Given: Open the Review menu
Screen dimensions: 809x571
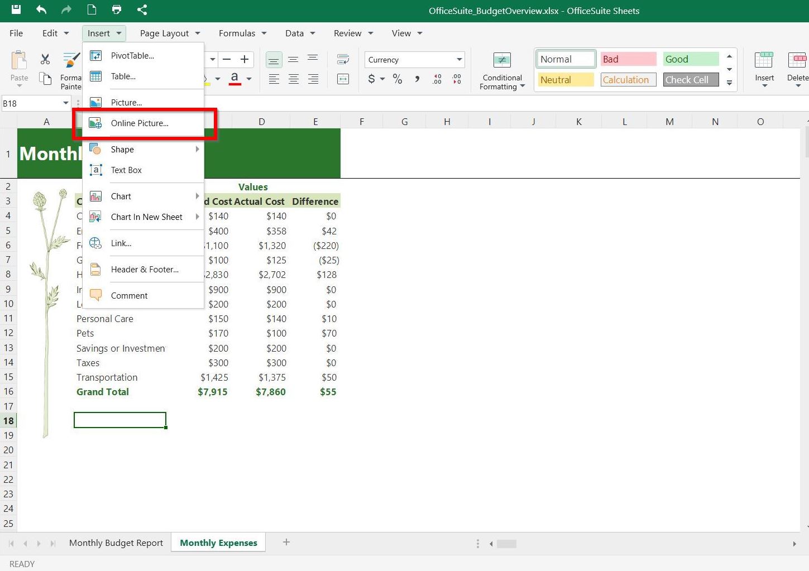Looking at the screenshot, I should [353, 33].
